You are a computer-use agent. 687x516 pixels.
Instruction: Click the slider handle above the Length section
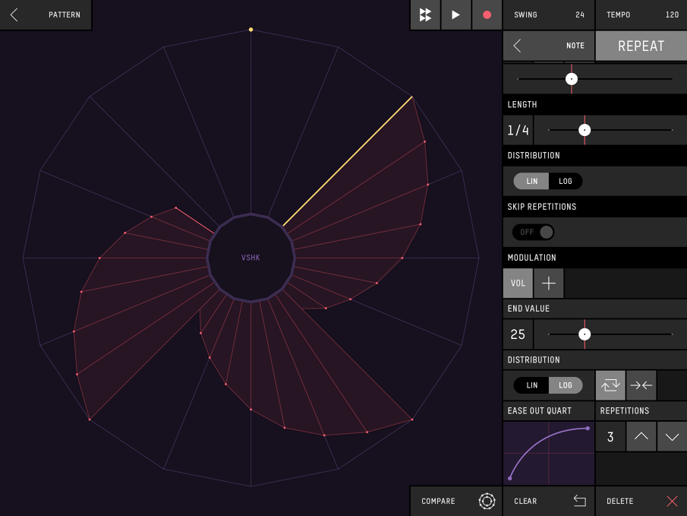[572, 79]
